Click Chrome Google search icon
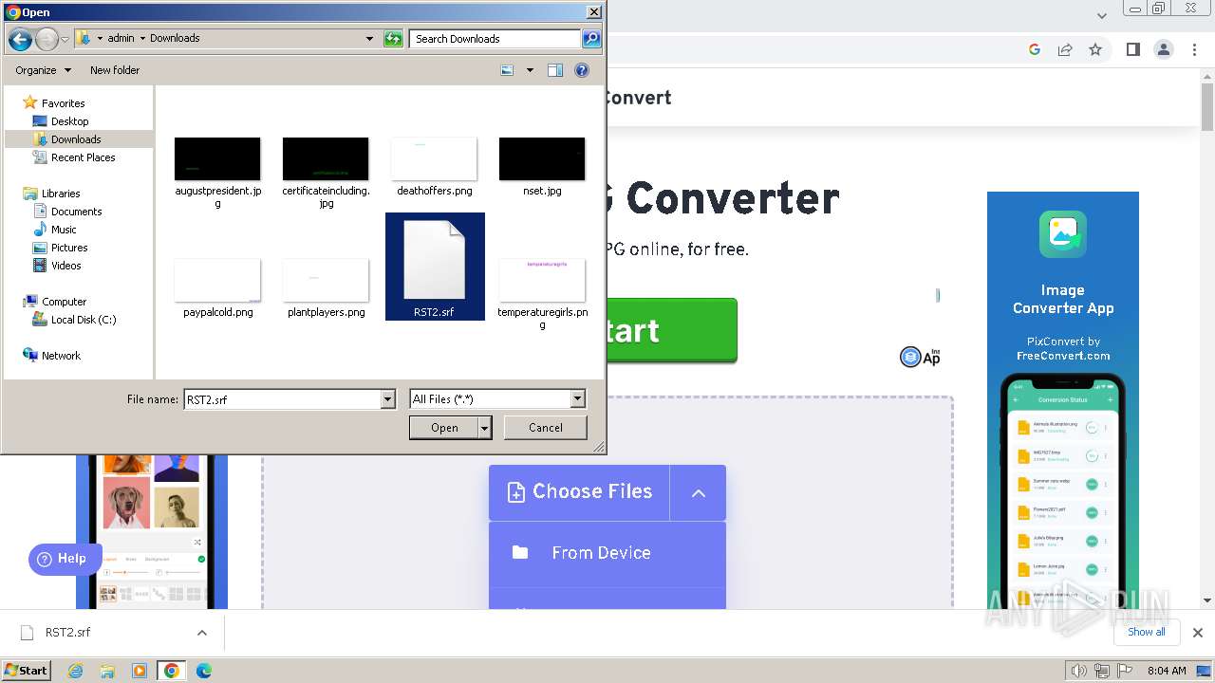Viewport: 1215px width, 683px height. [1035, 49]
